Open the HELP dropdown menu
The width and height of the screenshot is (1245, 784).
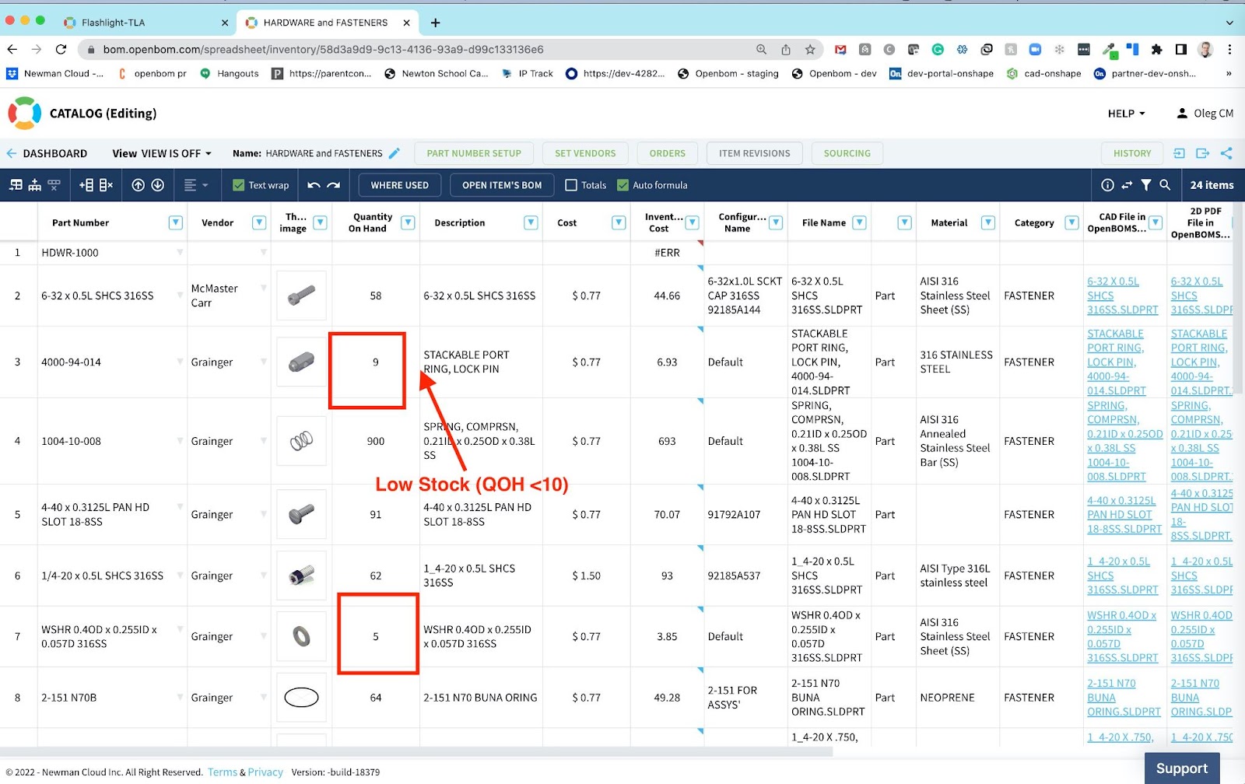pyautogui.click(x=1127, y=114)
